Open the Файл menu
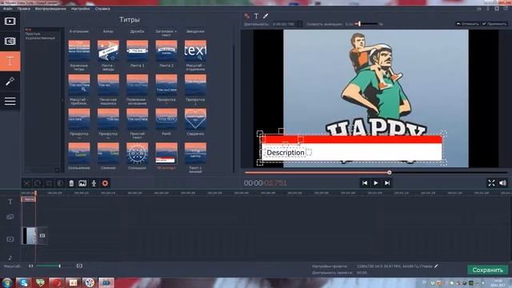 coord(7,9)
